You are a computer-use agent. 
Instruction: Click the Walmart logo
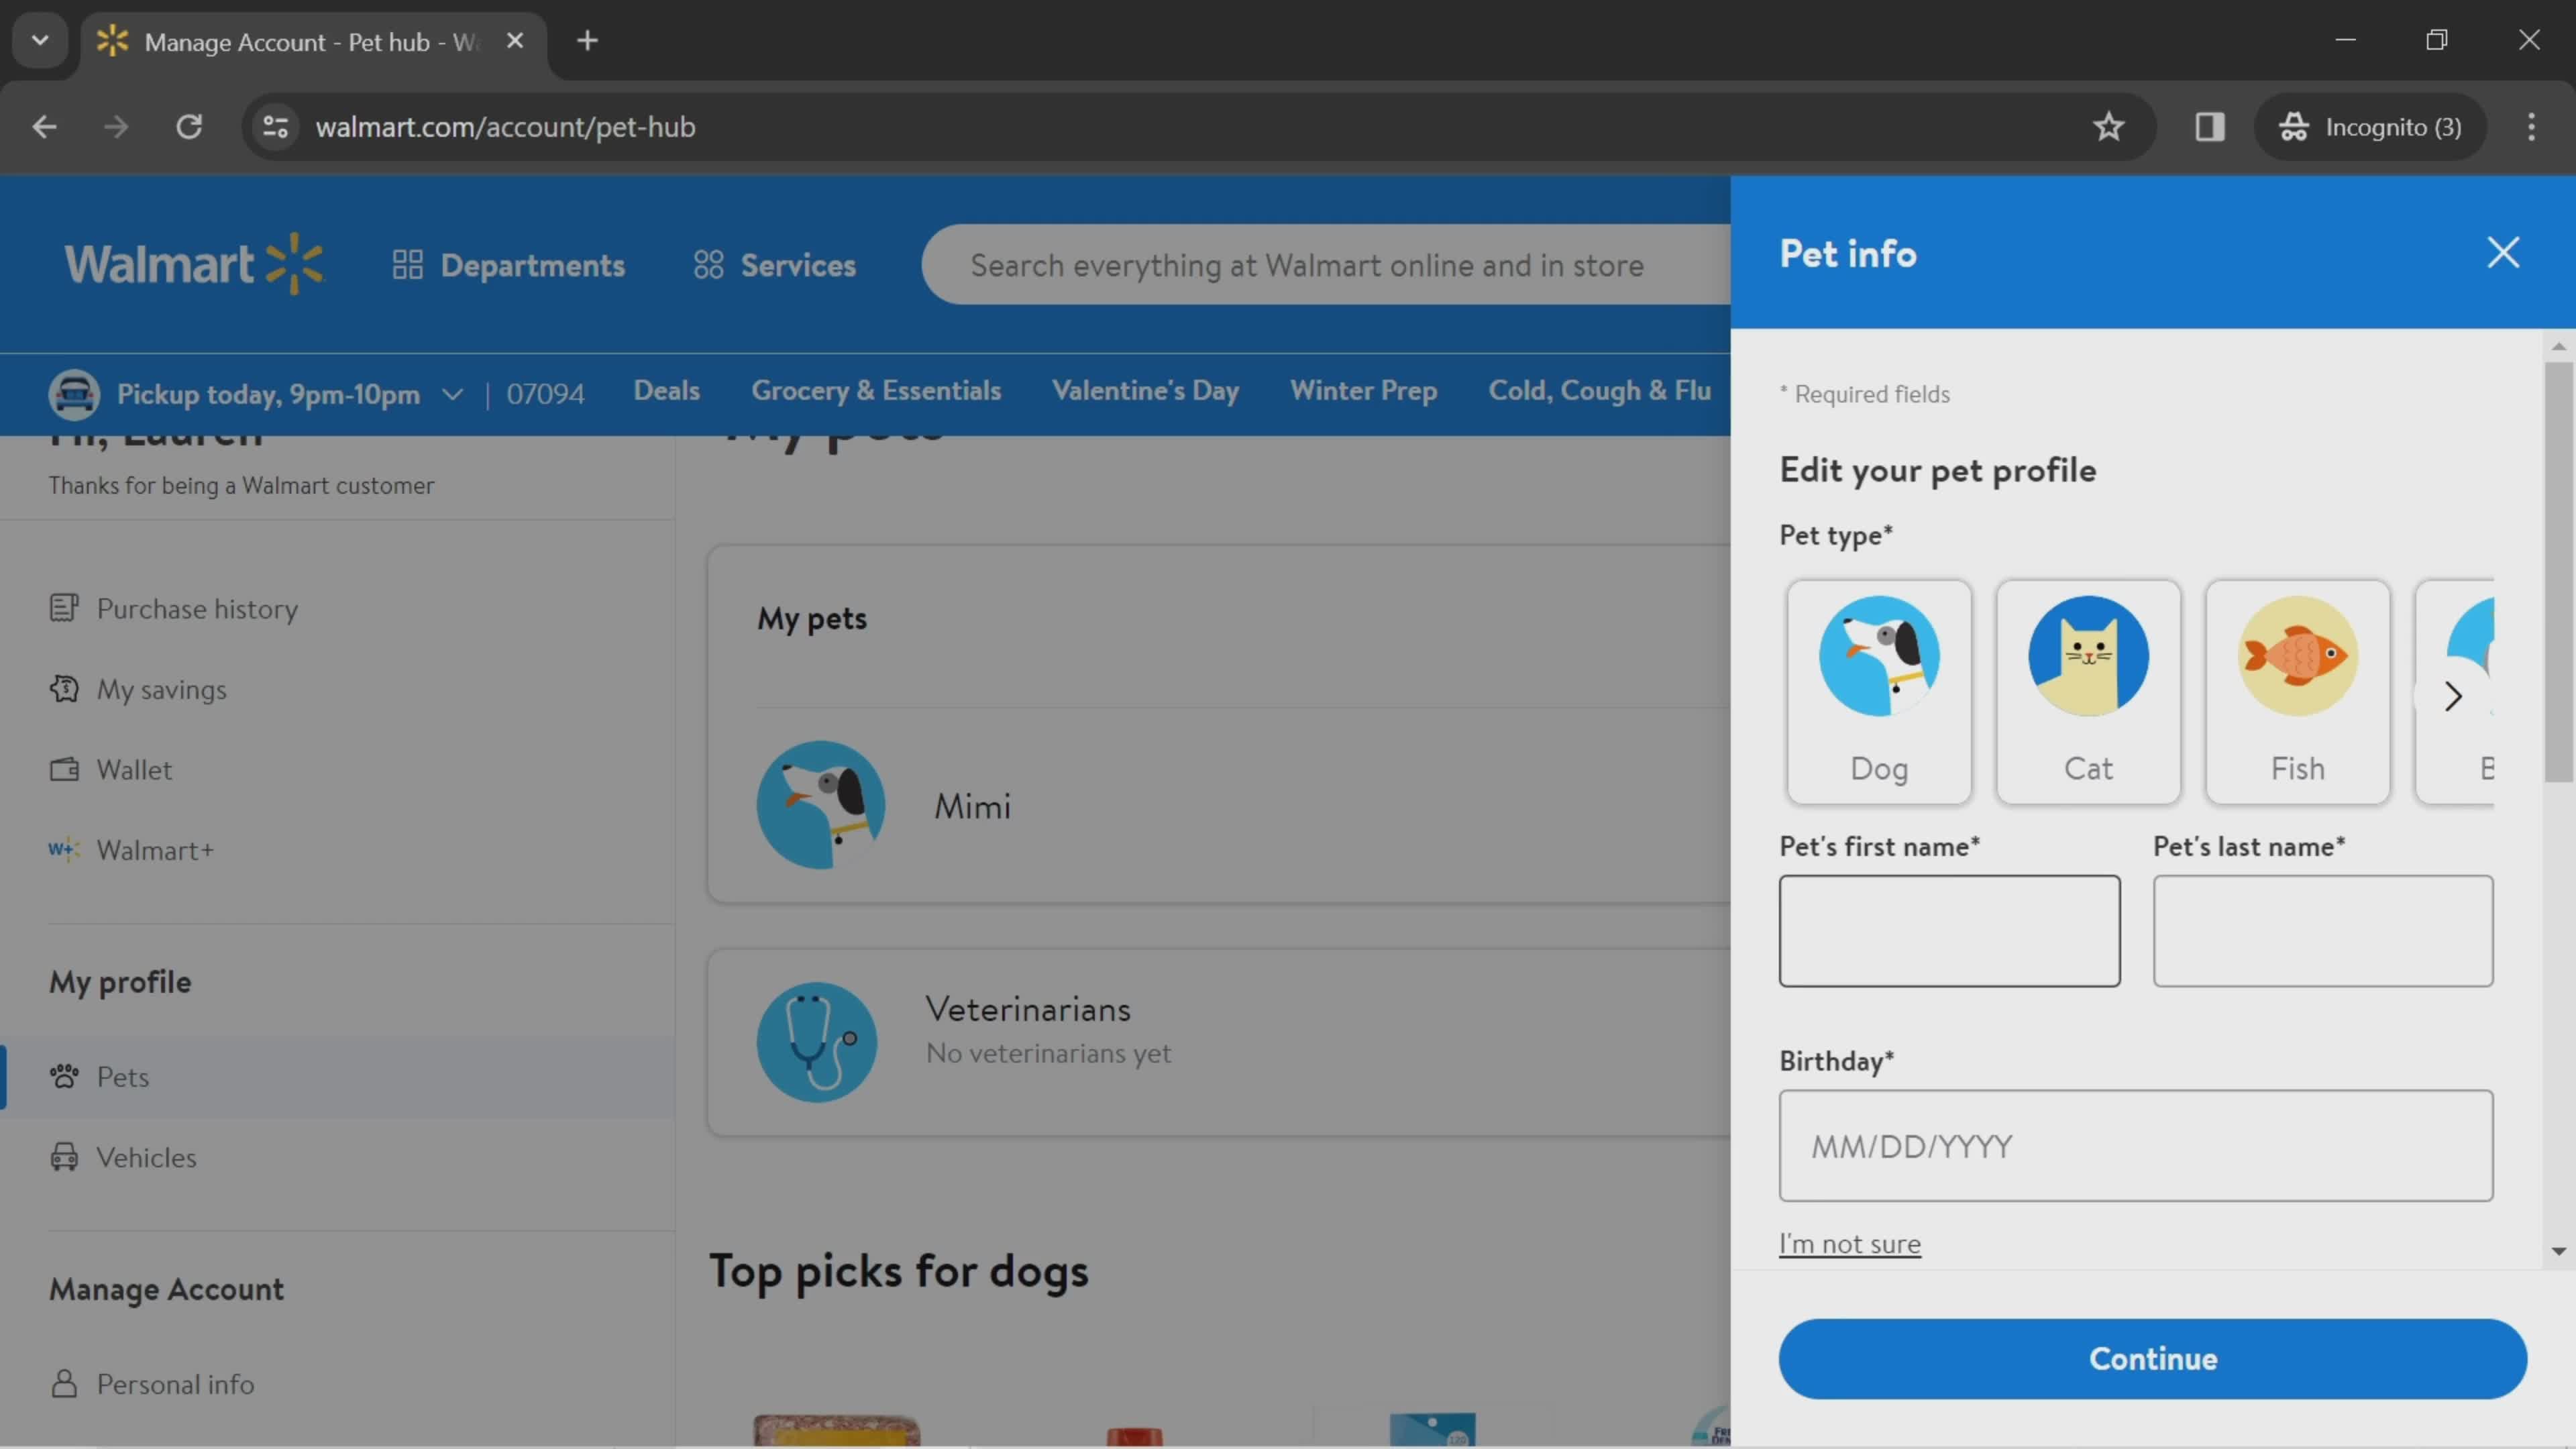click(195, 264)
